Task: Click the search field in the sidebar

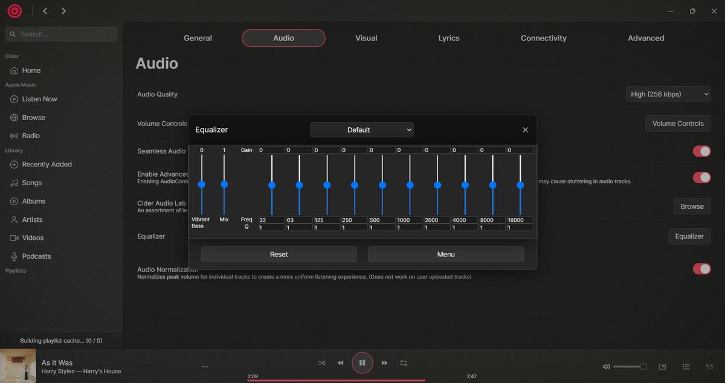Action: (60, 34)
